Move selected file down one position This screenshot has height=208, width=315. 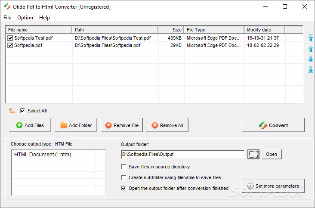click(311, 59)
